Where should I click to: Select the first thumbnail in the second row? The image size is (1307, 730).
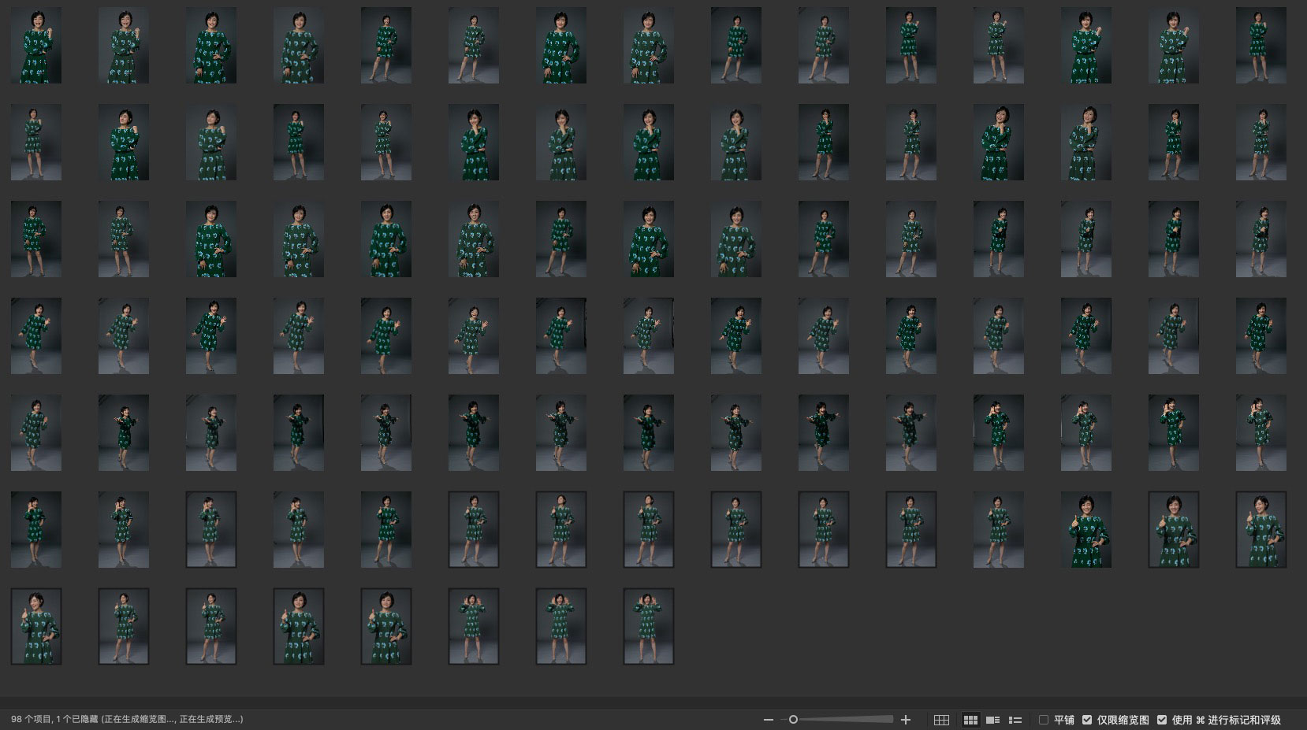click(36, 143)
